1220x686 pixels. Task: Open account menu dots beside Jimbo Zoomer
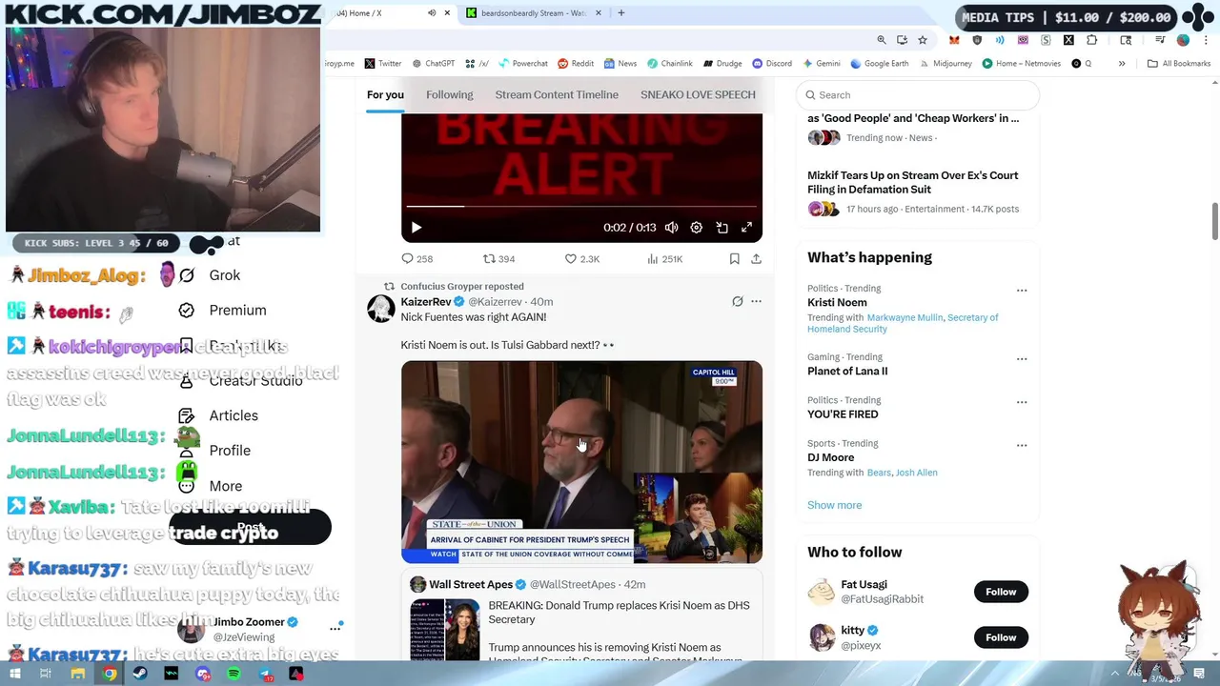[x=335, y=629]
